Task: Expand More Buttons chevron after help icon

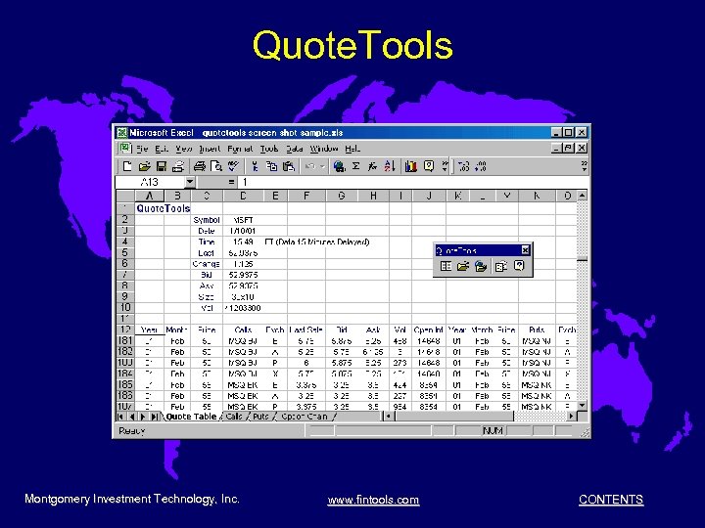Action: tap(446, 166)
